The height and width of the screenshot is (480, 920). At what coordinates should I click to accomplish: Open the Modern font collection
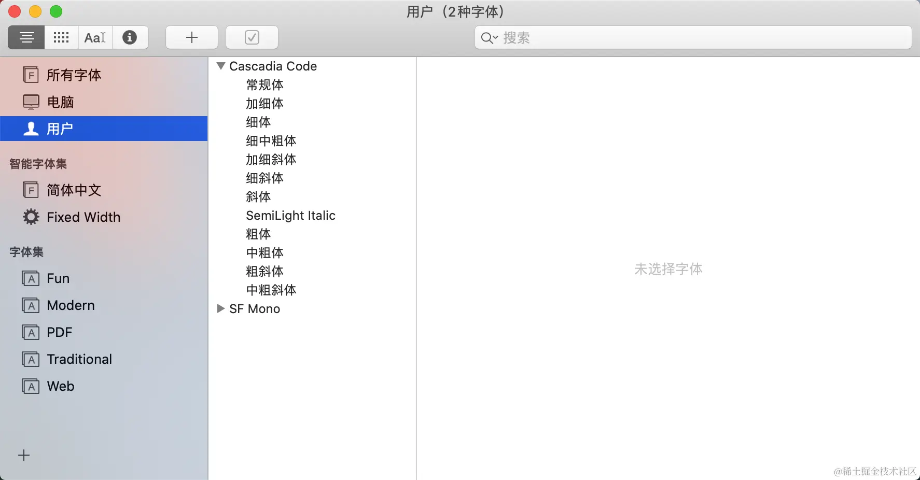pyautogui.click(x=104, y=305)
